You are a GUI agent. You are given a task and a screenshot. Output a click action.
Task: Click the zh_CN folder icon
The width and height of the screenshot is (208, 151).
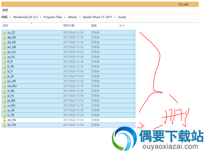pos(4,120)
